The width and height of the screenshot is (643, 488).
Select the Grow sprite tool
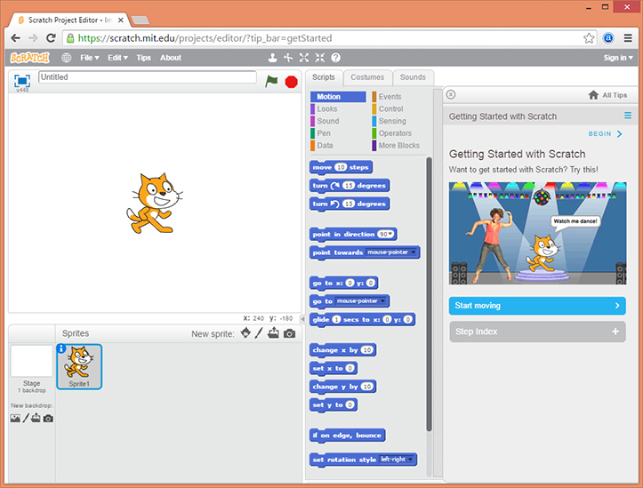pyautogui.click(x=304, y=58)
